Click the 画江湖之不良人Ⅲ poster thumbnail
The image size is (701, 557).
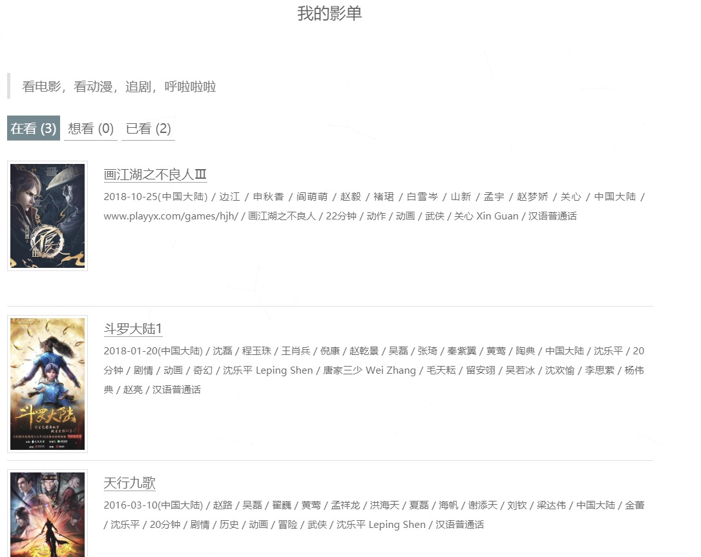(47, 216)
